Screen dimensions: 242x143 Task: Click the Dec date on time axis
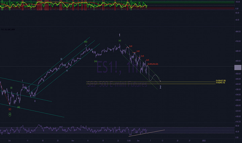coord(138,141)
